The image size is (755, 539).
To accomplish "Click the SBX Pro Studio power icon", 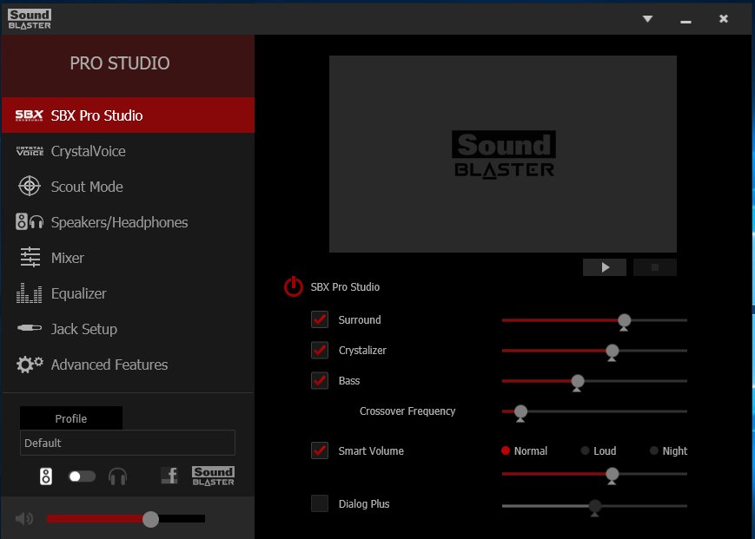I will [294, 286].
